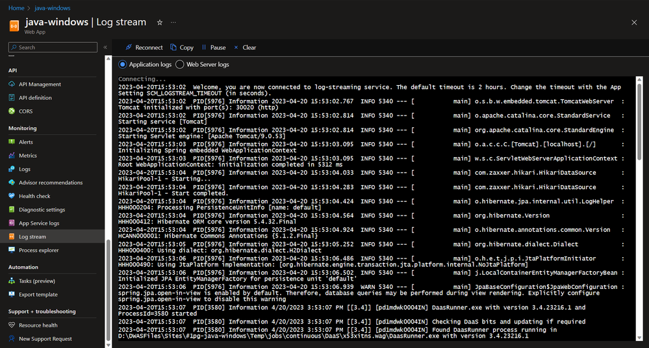Click 'Starting service [Tomcat]' log text

[162, 121]
